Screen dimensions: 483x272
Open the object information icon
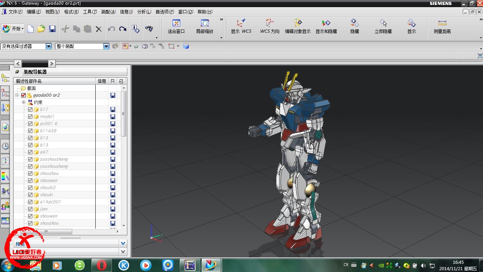coord(136,29)
